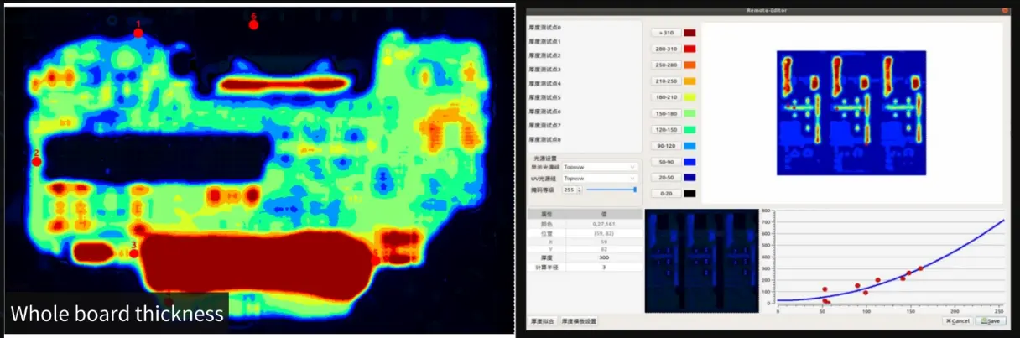Viewport: 1020px width, 338px height.
Task: Click the 厚度拟合 button
Action: pyautogui.click(x=542, y=321)
